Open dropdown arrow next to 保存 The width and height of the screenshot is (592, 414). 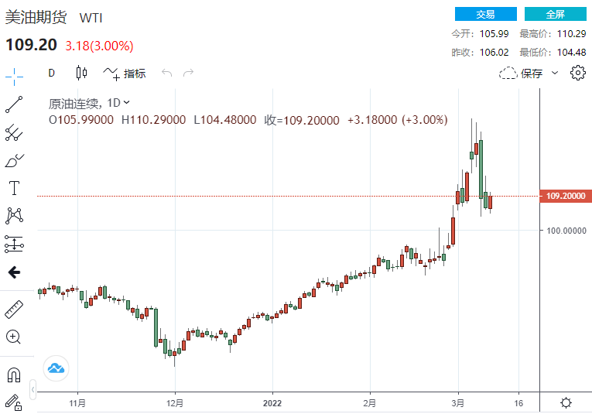[555, 74]
